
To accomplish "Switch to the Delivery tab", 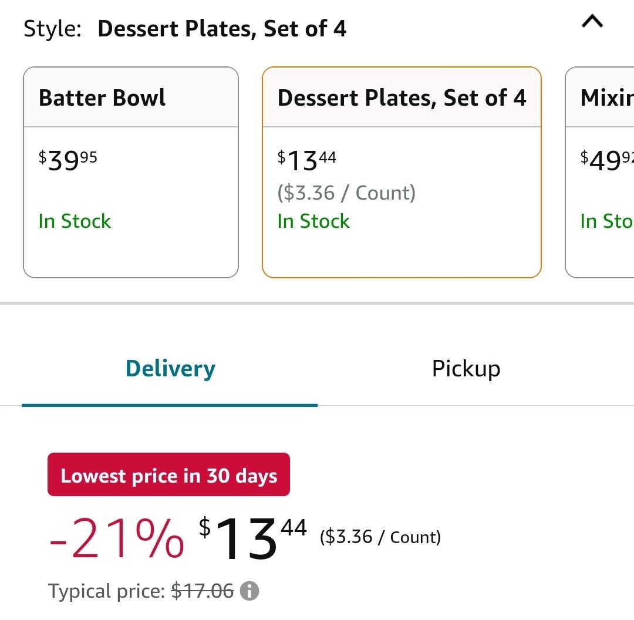I will (x=170, y=369).
